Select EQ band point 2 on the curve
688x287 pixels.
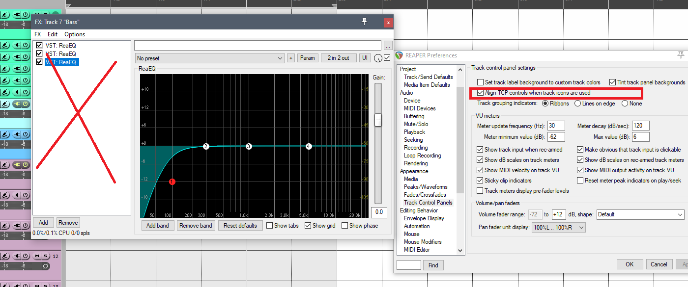pyautogui.click(x=206, y=146)
